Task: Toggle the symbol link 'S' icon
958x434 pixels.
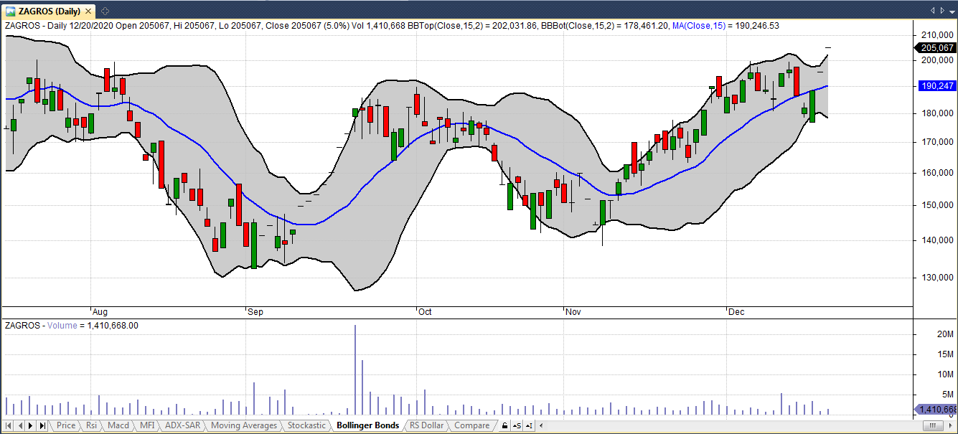Action: point(517,426)
